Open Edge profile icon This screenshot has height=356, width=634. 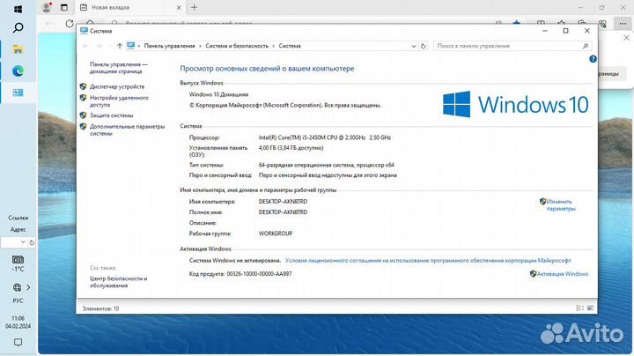click(47, 7)
